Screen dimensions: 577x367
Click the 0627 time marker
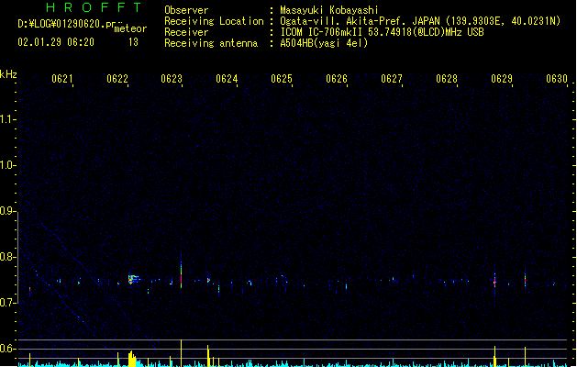[392, 79]
